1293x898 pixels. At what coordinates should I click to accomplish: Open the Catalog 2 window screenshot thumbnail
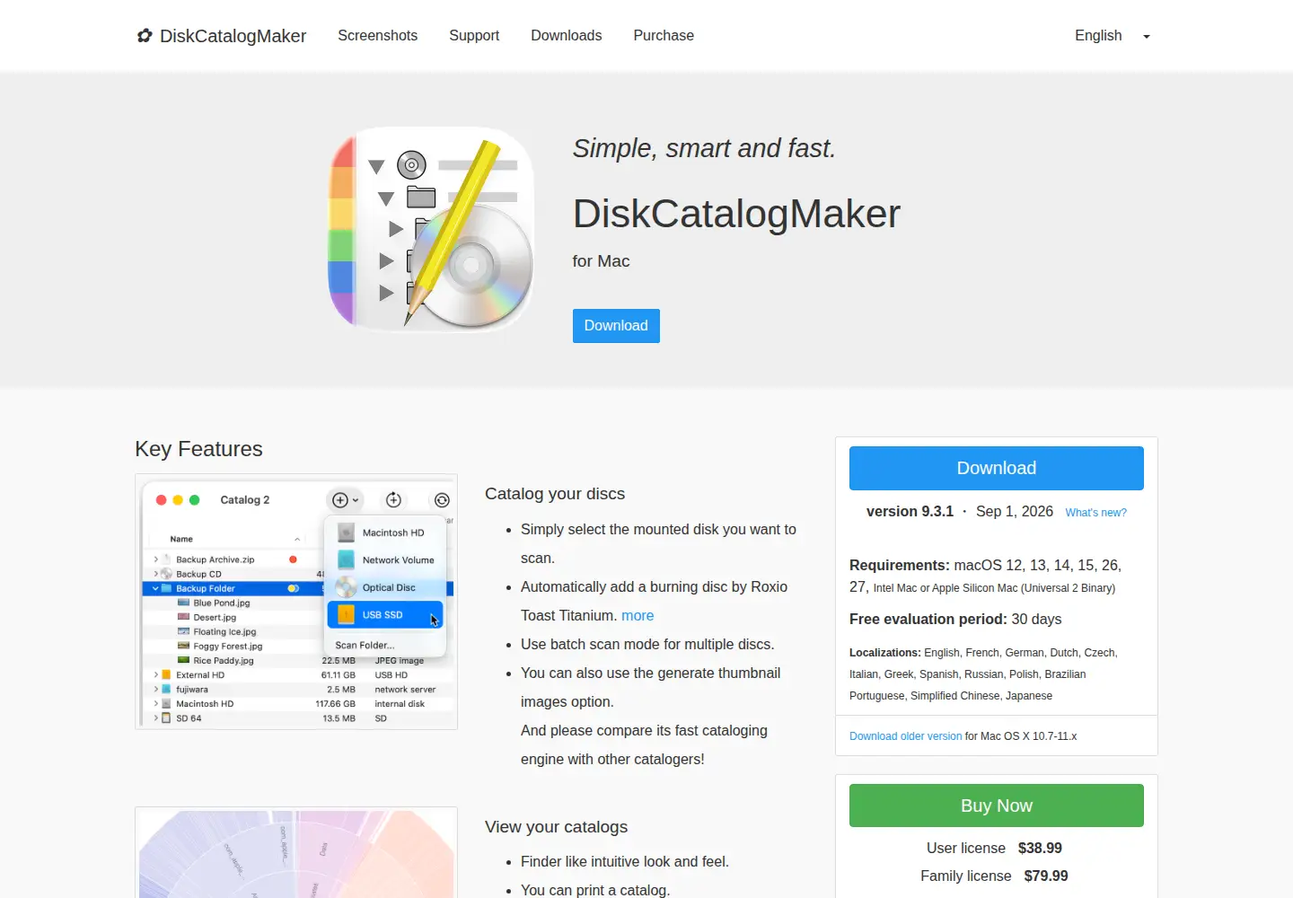point(296,602)
